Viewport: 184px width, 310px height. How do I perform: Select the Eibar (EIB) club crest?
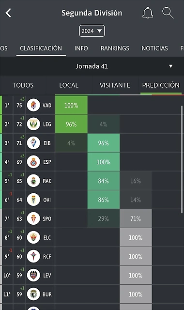pyautogui.click(x=33, y=143)
